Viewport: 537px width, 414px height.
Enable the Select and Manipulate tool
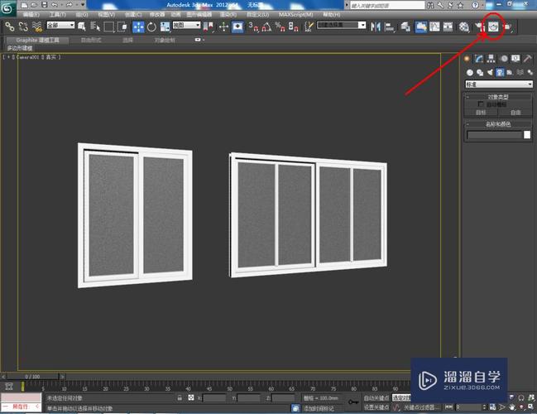(223, 26)
